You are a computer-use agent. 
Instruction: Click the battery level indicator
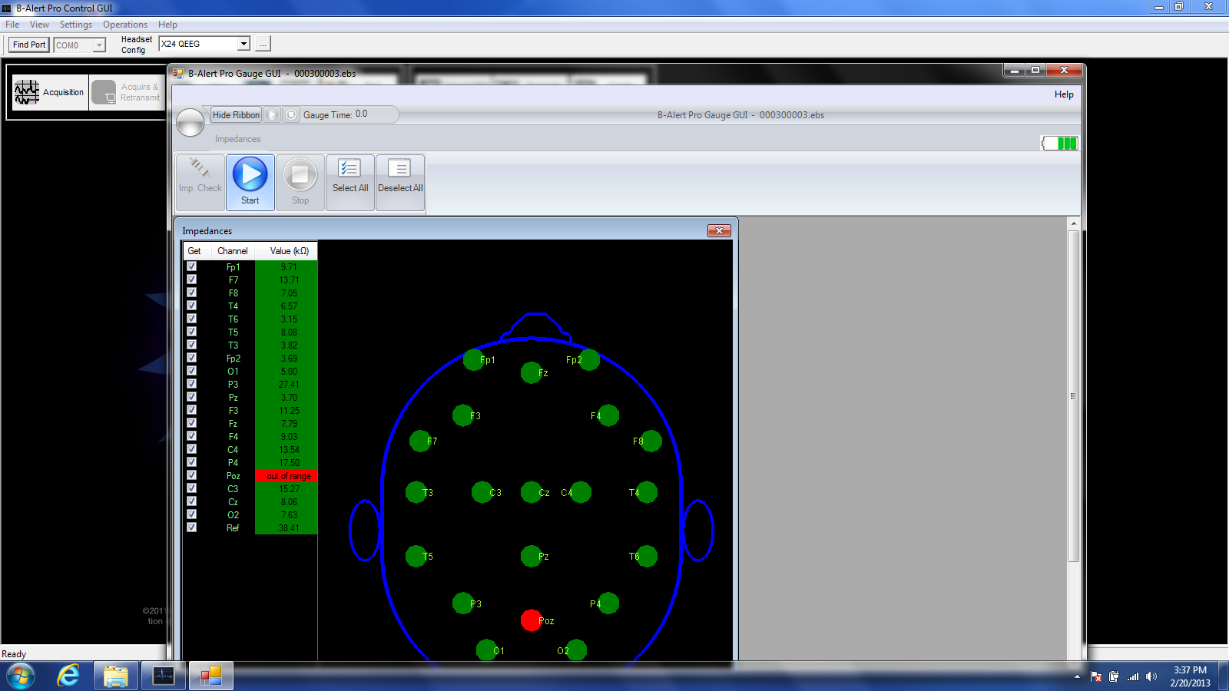pos(1060,144)
